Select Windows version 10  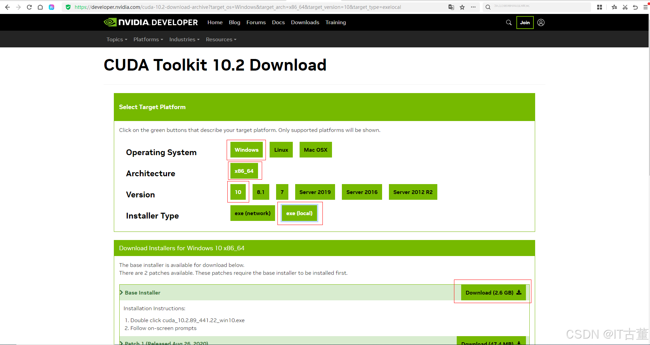coord(238,192)
